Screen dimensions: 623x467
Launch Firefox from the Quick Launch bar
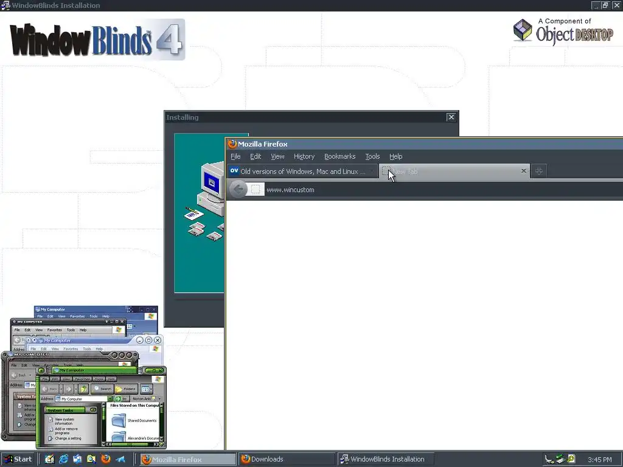click(x=106, y=459)
